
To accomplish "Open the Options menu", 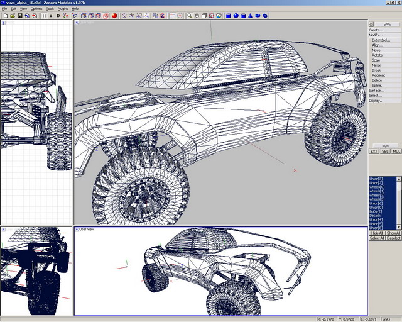I will (x=37, y=9).
